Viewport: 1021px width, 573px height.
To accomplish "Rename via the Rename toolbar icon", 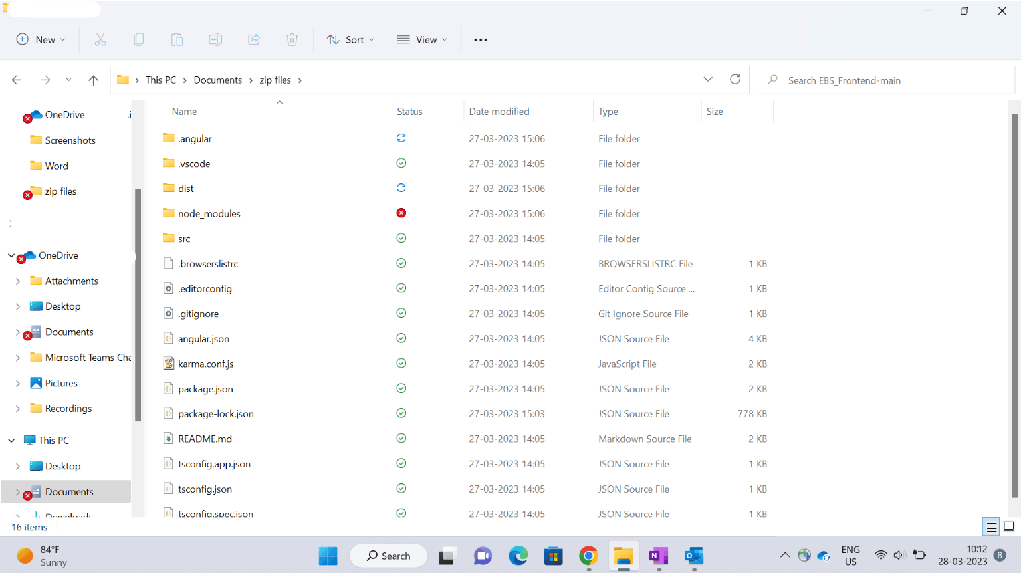I will [x=215, y=39].
